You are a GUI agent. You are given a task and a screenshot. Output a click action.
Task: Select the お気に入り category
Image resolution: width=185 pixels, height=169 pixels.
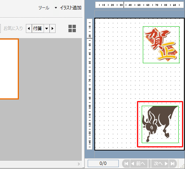point(13,28)
